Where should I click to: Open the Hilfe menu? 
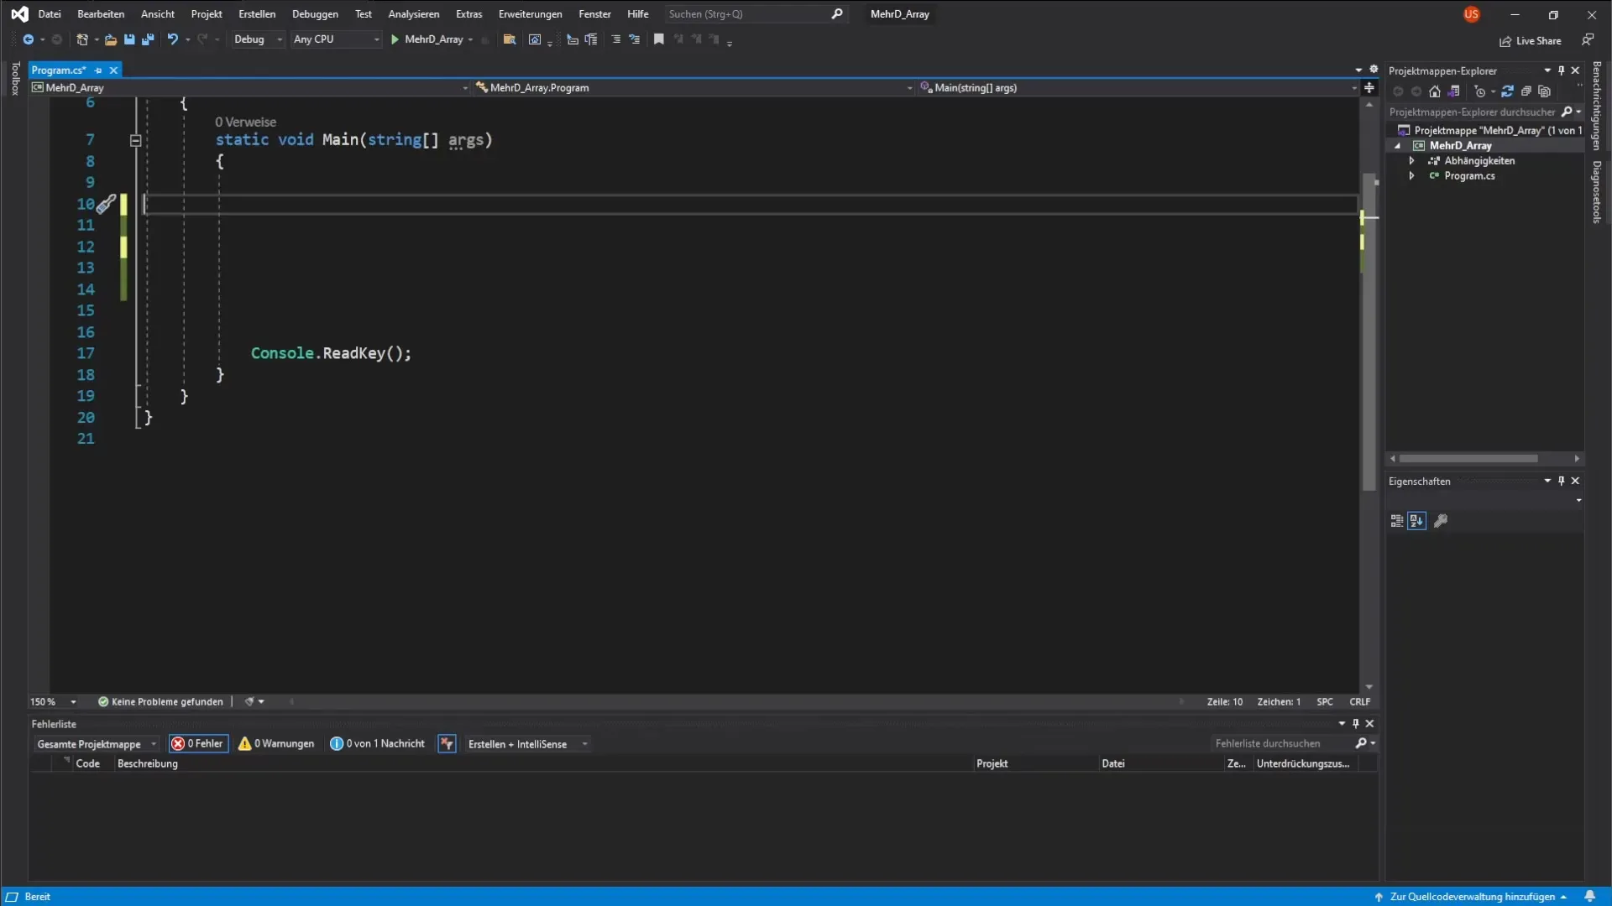pyautogui.click(x=638, y=14)
